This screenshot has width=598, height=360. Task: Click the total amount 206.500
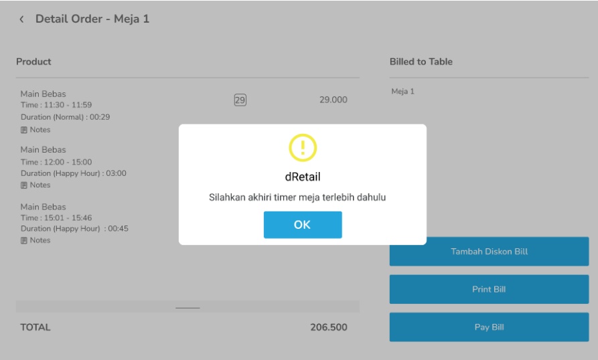pyautogui.click(x=328, y=328)
